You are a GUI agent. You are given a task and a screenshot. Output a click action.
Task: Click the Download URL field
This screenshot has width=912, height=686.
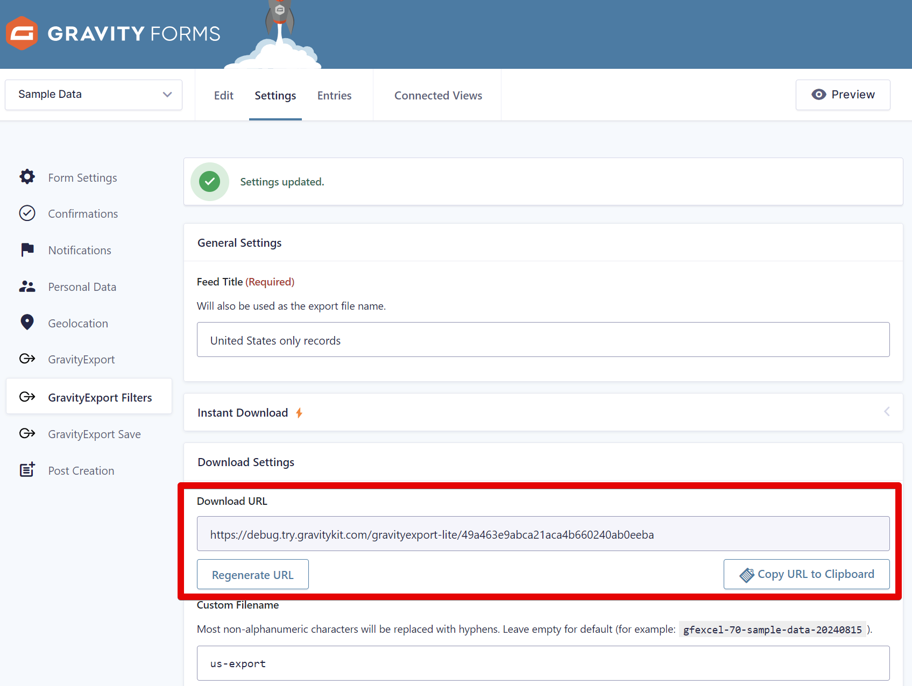(543, 534)
